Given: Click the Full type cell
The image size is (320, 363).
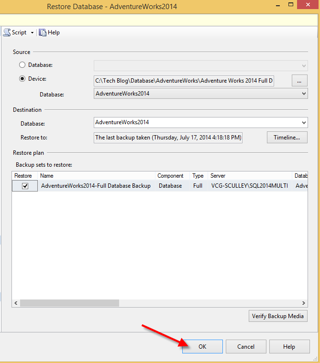Looking at the screenshot, I should click(x=198, y=186).
